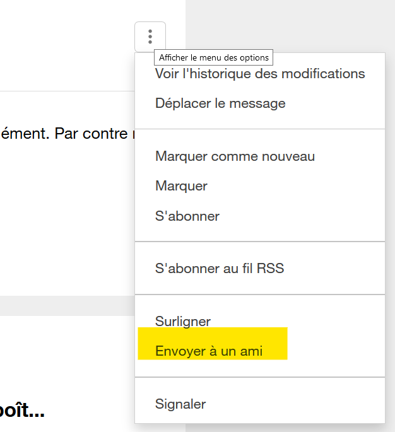The width and height of the screenshot is (395, 432).
Task: Choose the Surligner option
Action: 183,322
